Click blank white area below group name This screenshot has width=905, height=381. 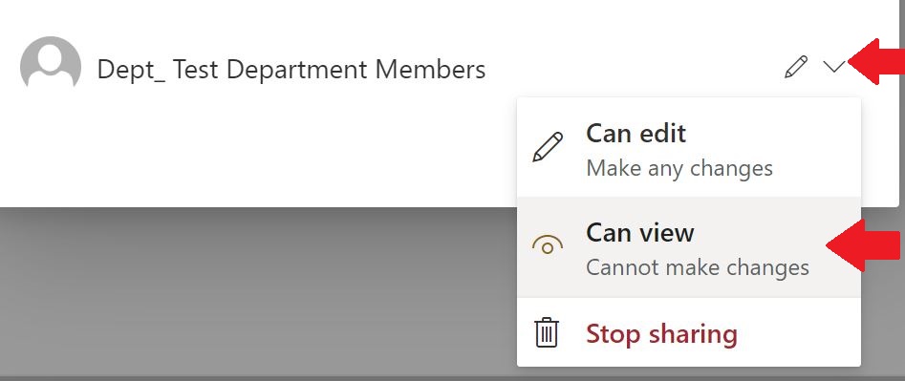260,150
